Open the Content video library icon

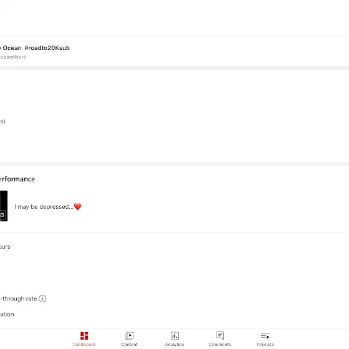pos(130,336)
